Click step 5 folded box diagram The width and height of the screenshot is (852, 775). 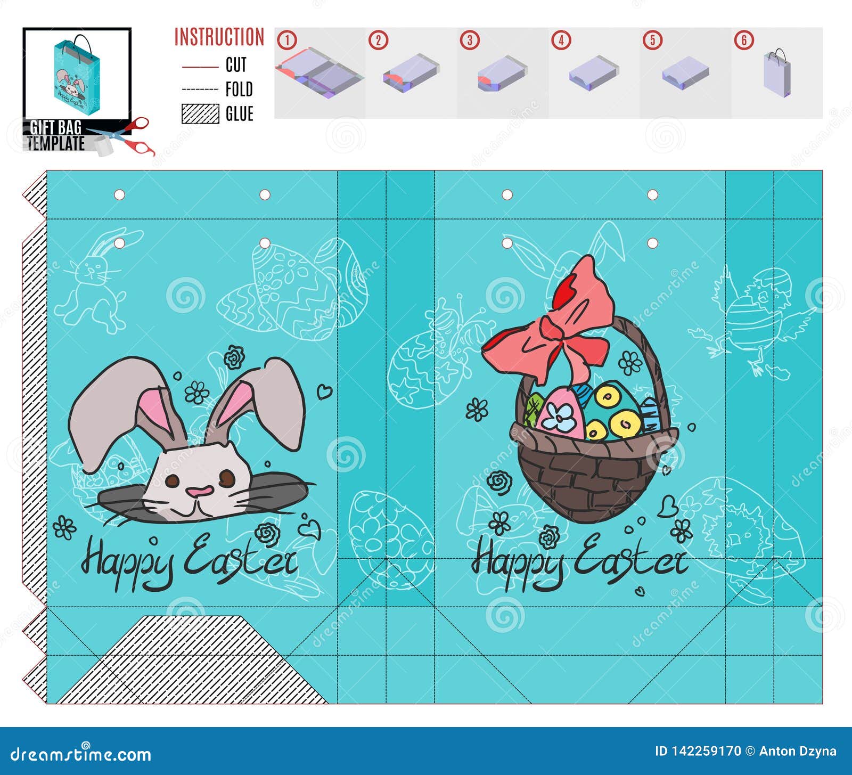pos(684,72)
